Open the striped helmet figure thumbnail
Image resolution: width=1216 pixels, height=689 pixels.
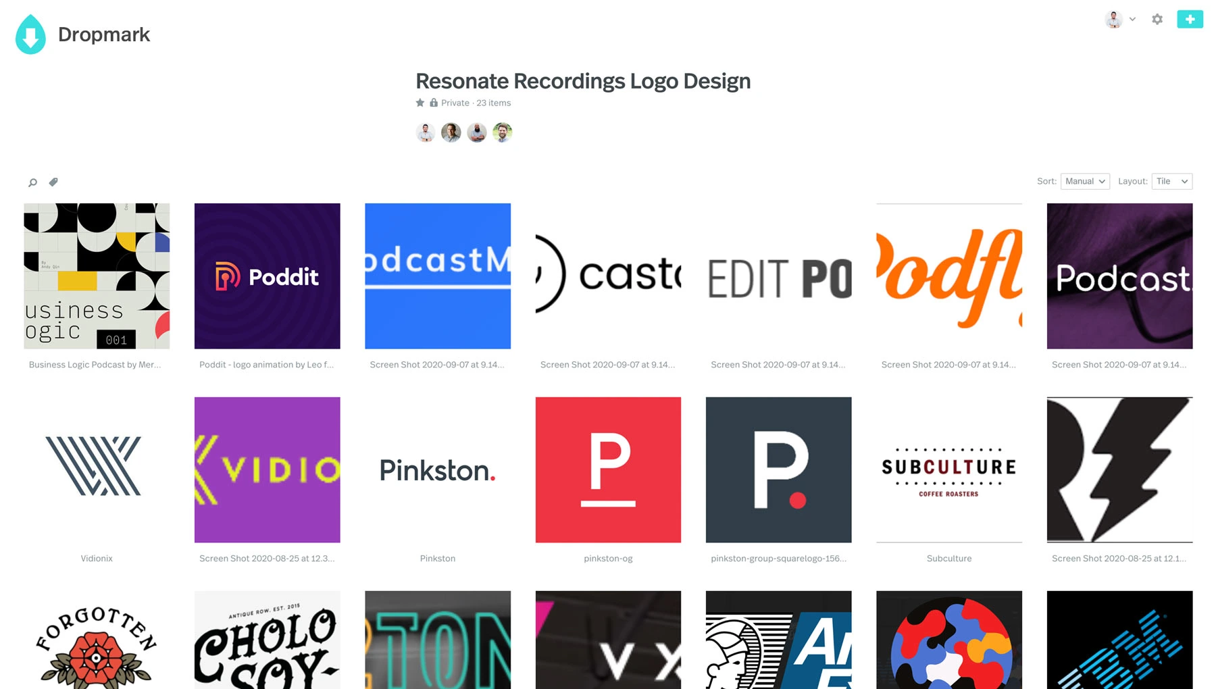pyautogui.click(x=779, y=640)
